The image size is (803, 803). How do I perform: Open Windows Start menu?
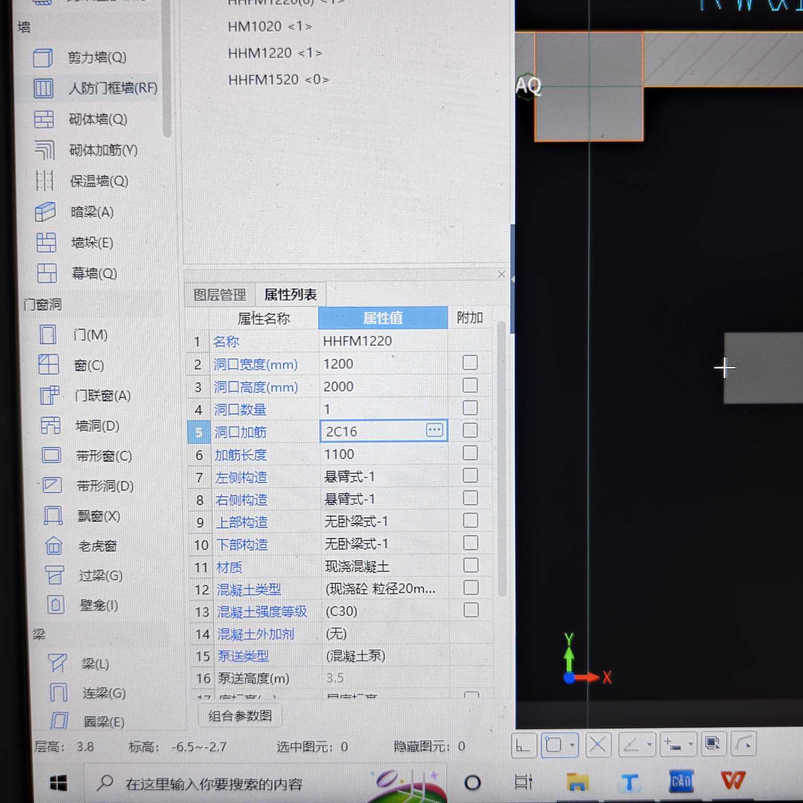58,783
